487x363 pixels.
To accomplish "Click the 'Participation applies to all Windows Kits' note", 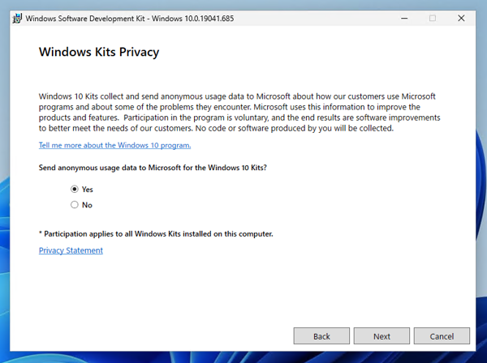I will tap(156, 234).
